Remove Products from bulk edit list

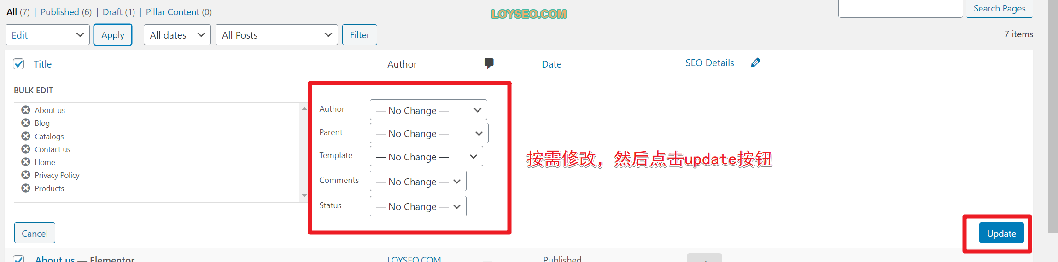[x=26, y=188]
